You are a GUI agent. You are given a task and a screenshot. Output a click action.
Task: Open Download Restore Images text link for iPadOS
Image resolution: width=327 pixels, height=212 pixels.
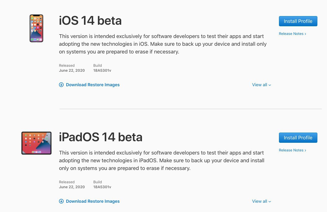(93, 201)
